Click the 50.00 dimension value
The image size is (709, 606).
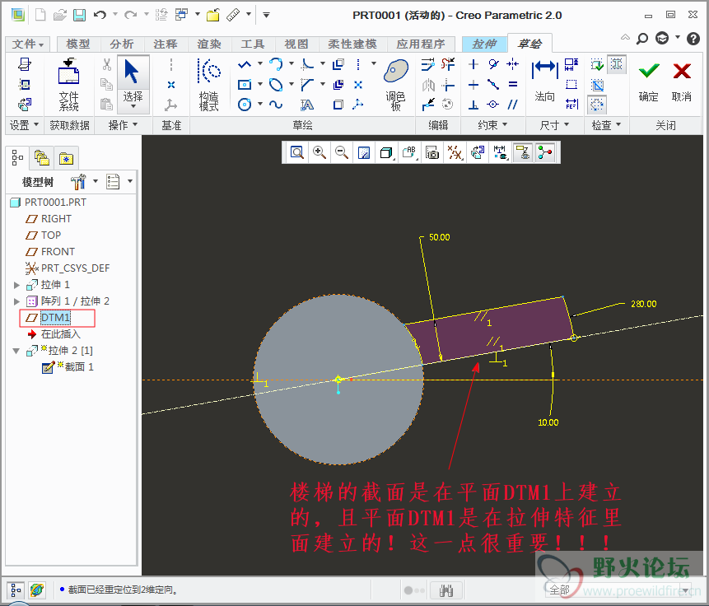440,237
